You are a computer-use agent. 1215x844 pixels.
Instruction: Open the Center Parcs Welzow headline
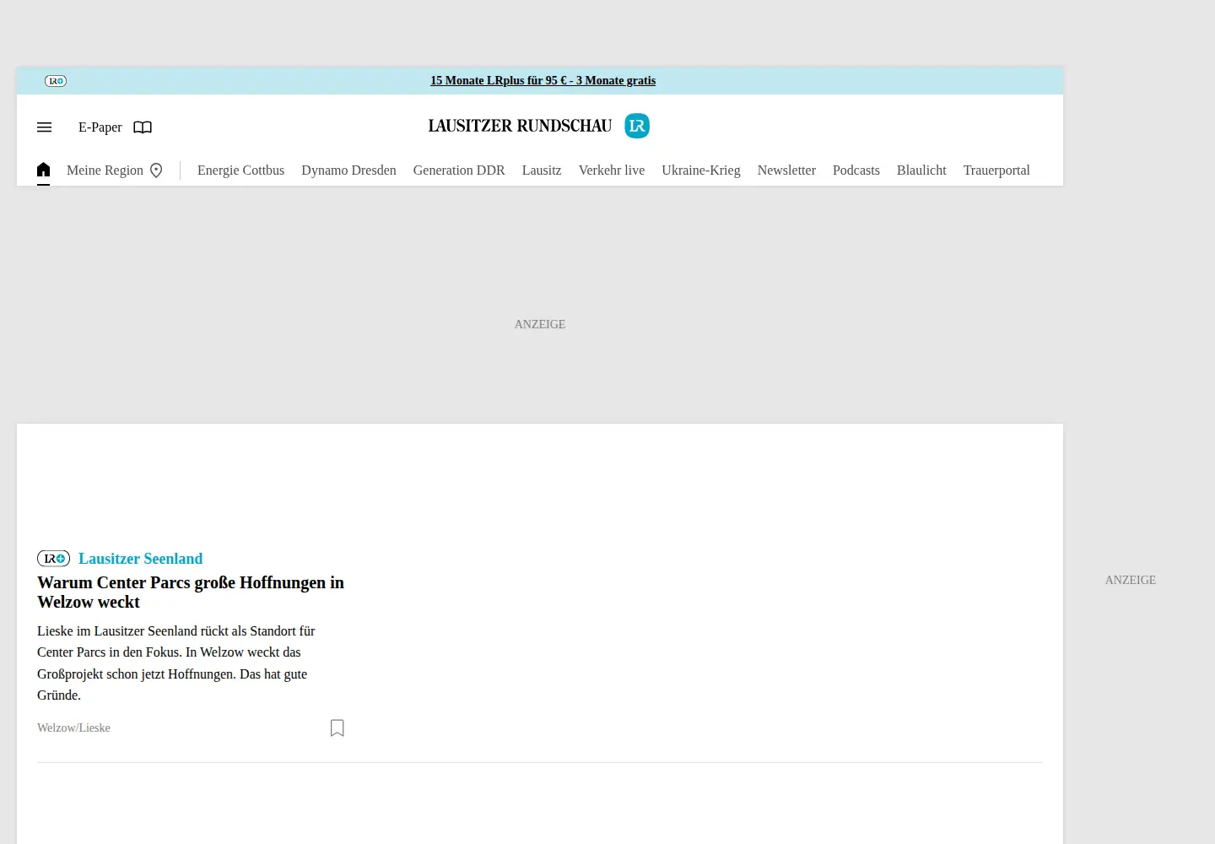pyautogui.click(x=191, y=592)
